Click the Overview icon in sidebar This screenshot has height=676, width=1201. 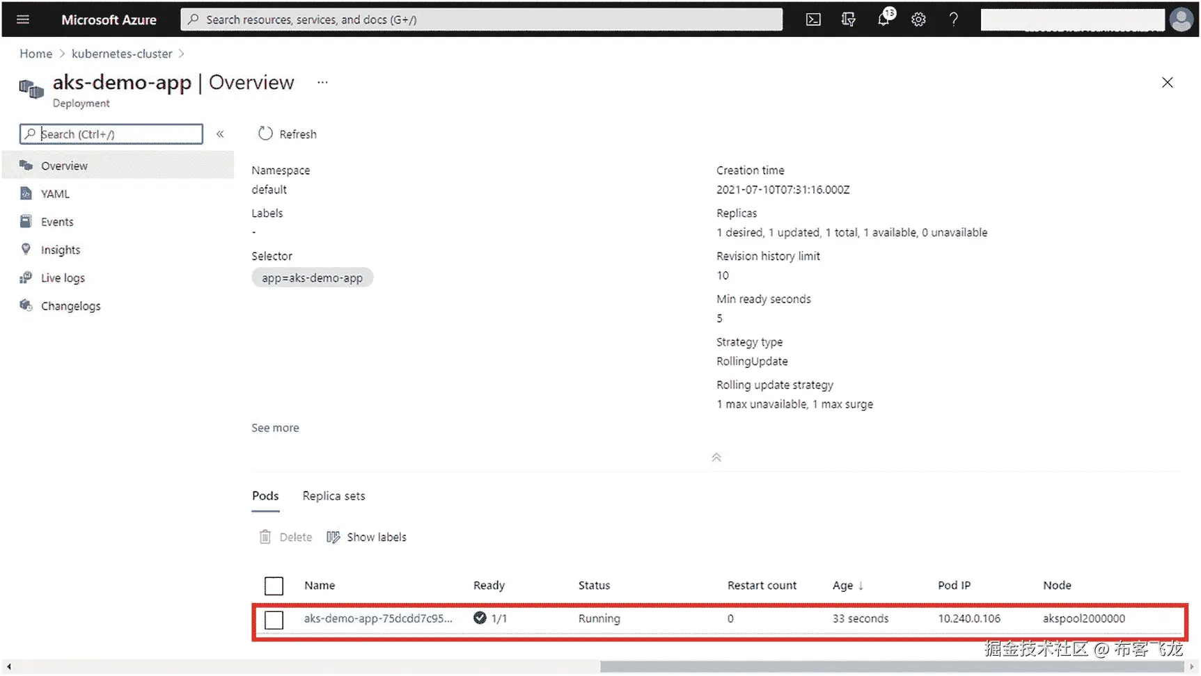(26, 166)
